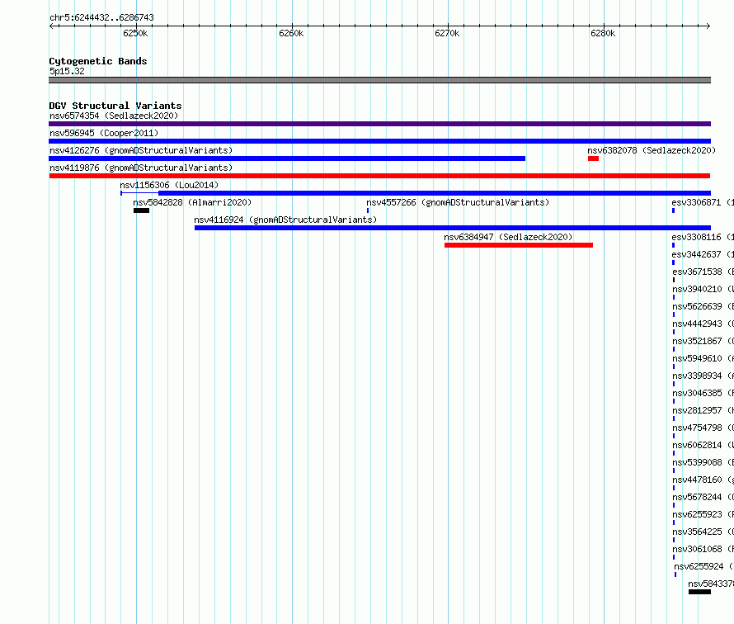The image size is (734, 624).
Task: Click the nsv4557266 (gnomADStructuralVariants) label
Action: [458, 202]
